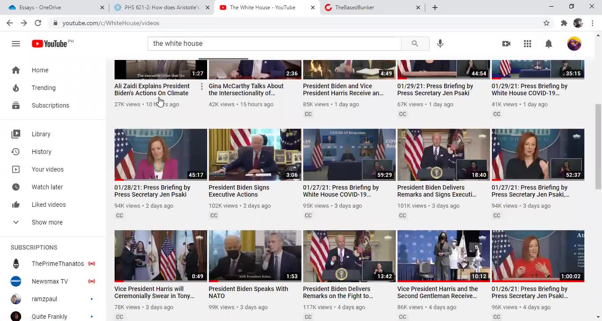Go to Home in sidebar
Image resolution: width=602 pixels, height=321 pixels.
(x=53, y=70)
